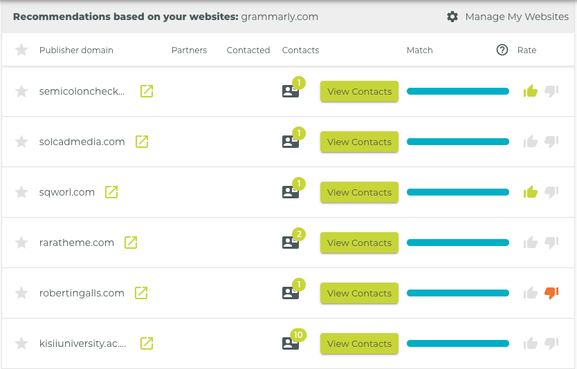Sort by Match column header
Viewport: 577px width, 369px height.
point(419,50)
